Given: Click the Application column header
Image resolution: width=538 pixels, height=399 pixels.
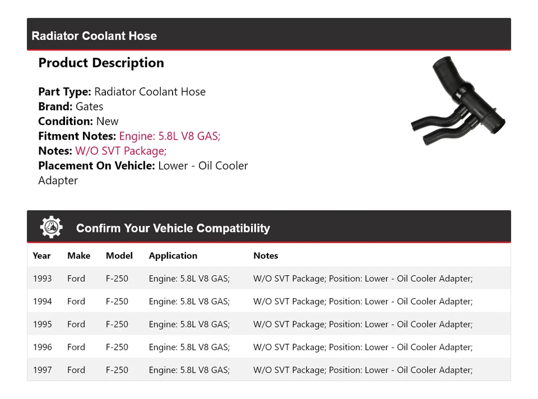Looking at the screenshot, I should click(x=173, y=256).
